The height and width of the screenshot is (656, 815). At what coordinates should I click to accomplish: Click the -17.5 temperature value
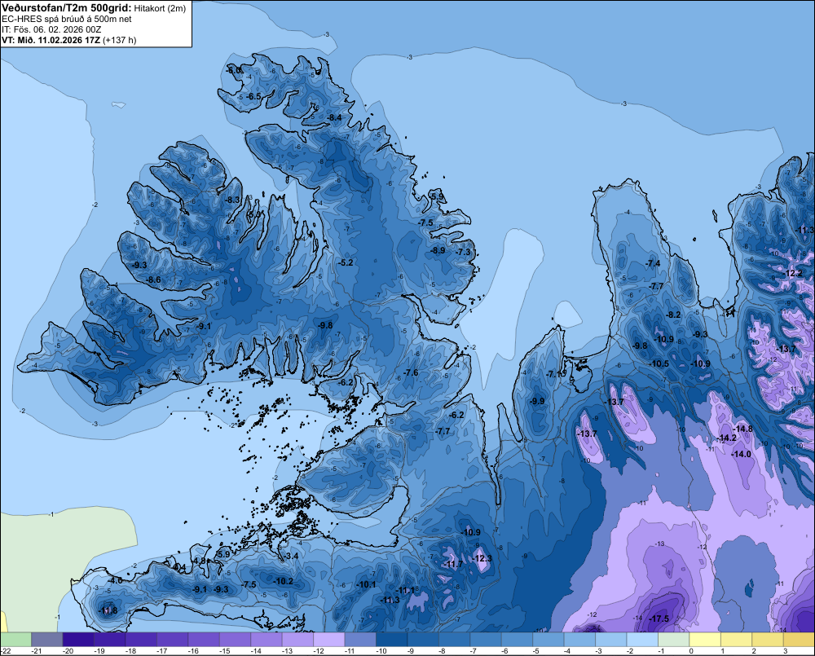tap(659, 619)
